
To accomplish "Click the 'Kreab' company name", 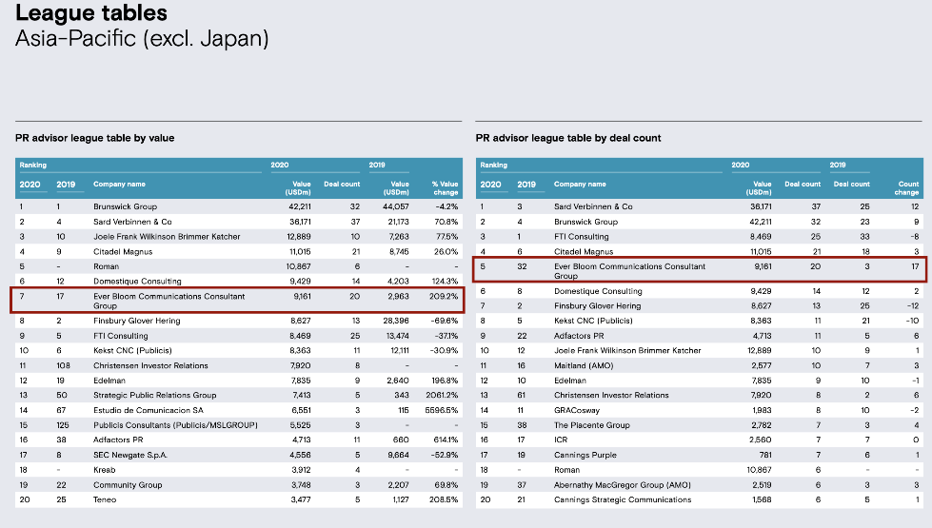I will (x=105, y=470).
